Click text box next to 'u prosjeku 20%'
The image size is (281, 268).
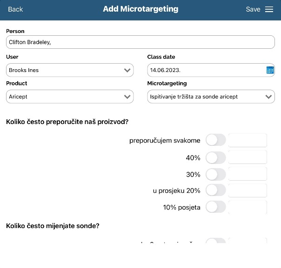click(x=248, y=190)
